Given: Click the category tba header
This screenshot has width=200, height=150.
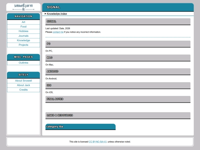Looking at the screenshot, I should pyautogui.click(x=80, y=127).
